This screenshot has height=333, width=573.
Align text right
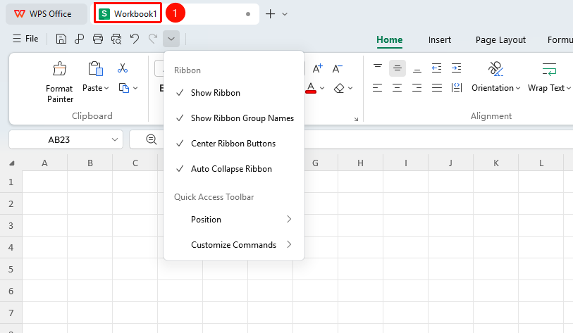pyautogui.click(x=417, y=88)
